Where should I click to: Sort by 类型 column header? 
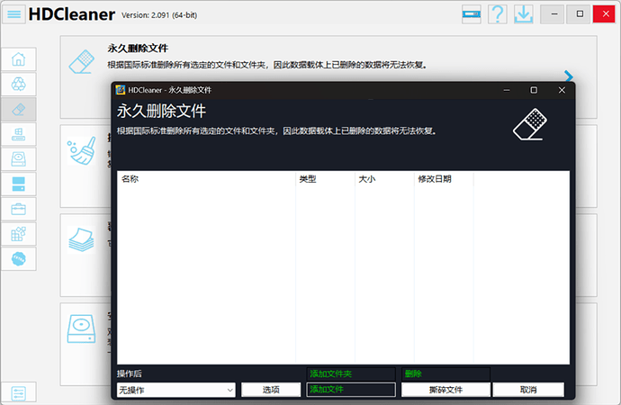(x=325, y=179)
